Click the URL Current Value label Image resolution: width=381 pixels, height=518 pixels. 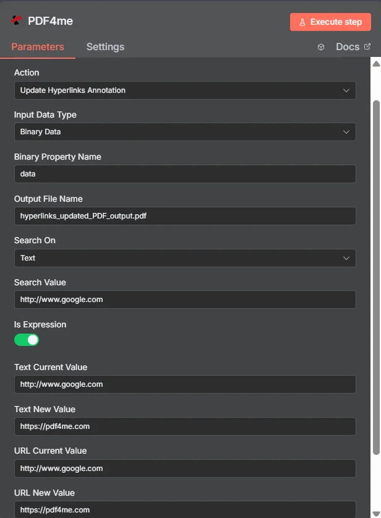click(x=50, y=451)
